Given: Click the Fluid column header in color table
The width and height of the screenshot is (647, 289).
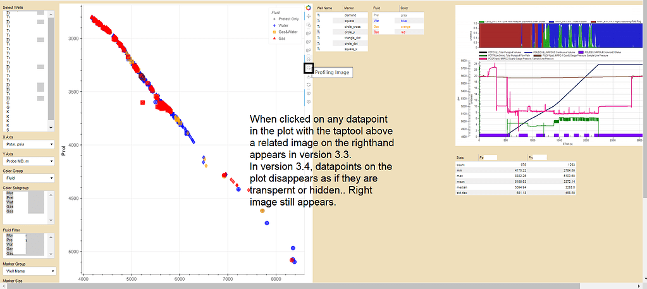Looking at the screenshot, I should [385, 8].
